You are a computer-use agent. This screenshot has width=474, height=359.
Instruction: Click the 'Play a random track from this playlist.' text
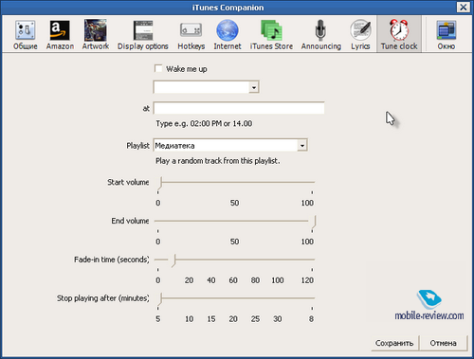click(218, 161)
